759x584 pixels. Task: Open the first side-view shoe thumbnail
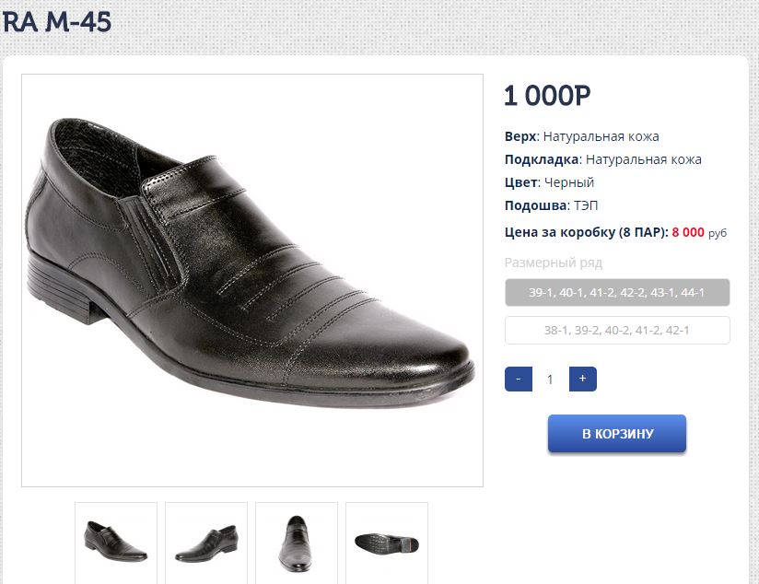tap(116, 542)
